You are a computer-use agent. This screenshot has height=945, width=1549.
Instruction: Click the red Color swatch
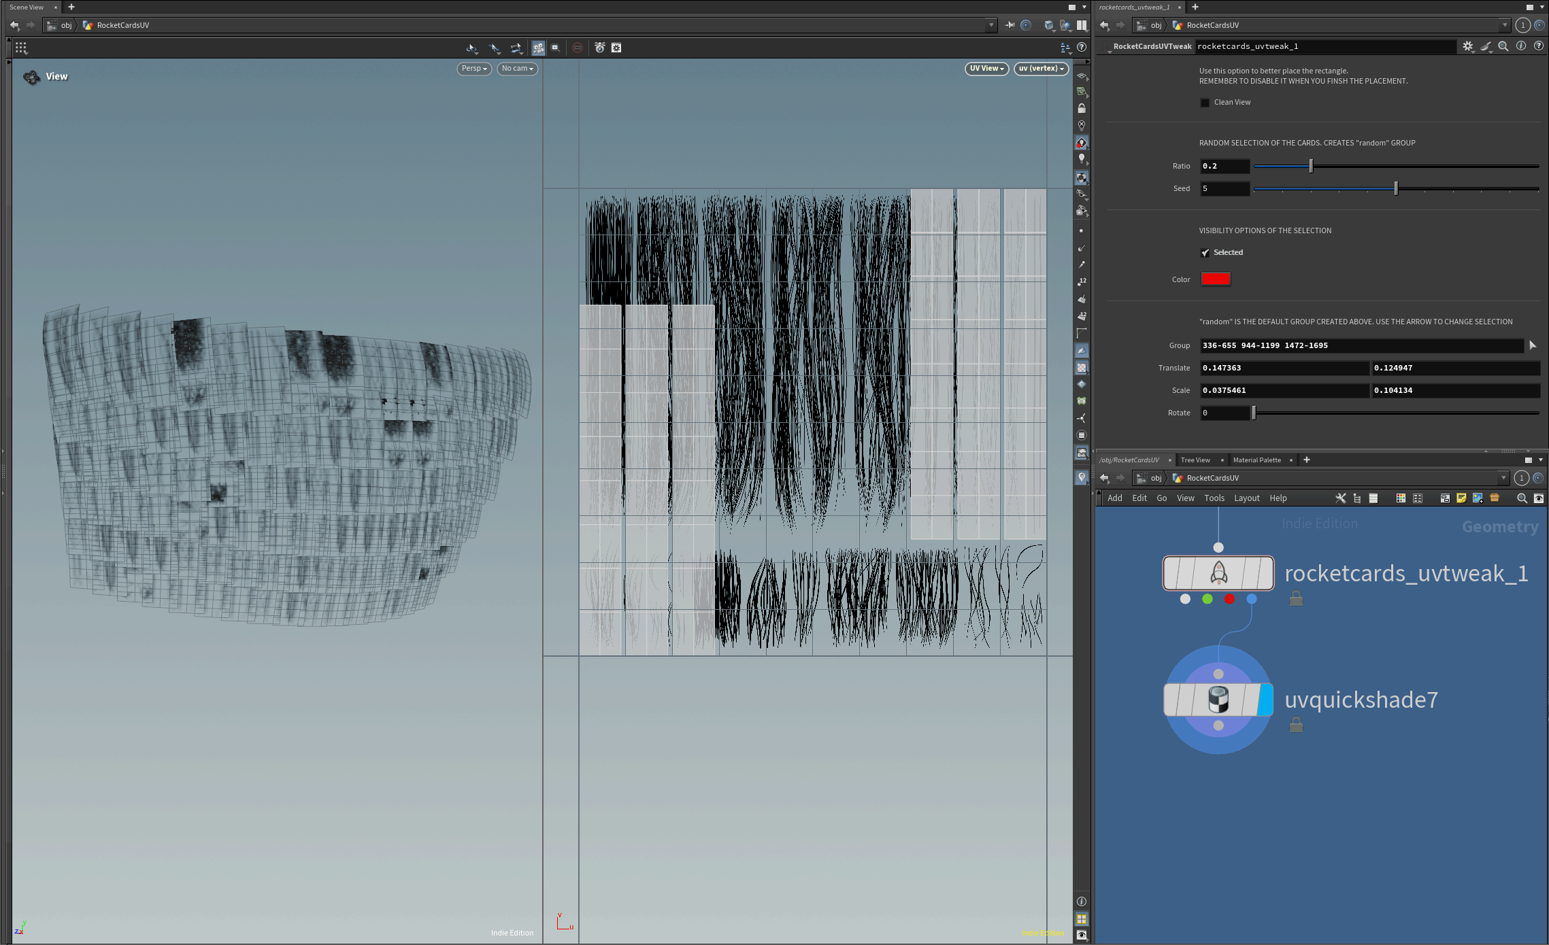(x=1216, y=279)
